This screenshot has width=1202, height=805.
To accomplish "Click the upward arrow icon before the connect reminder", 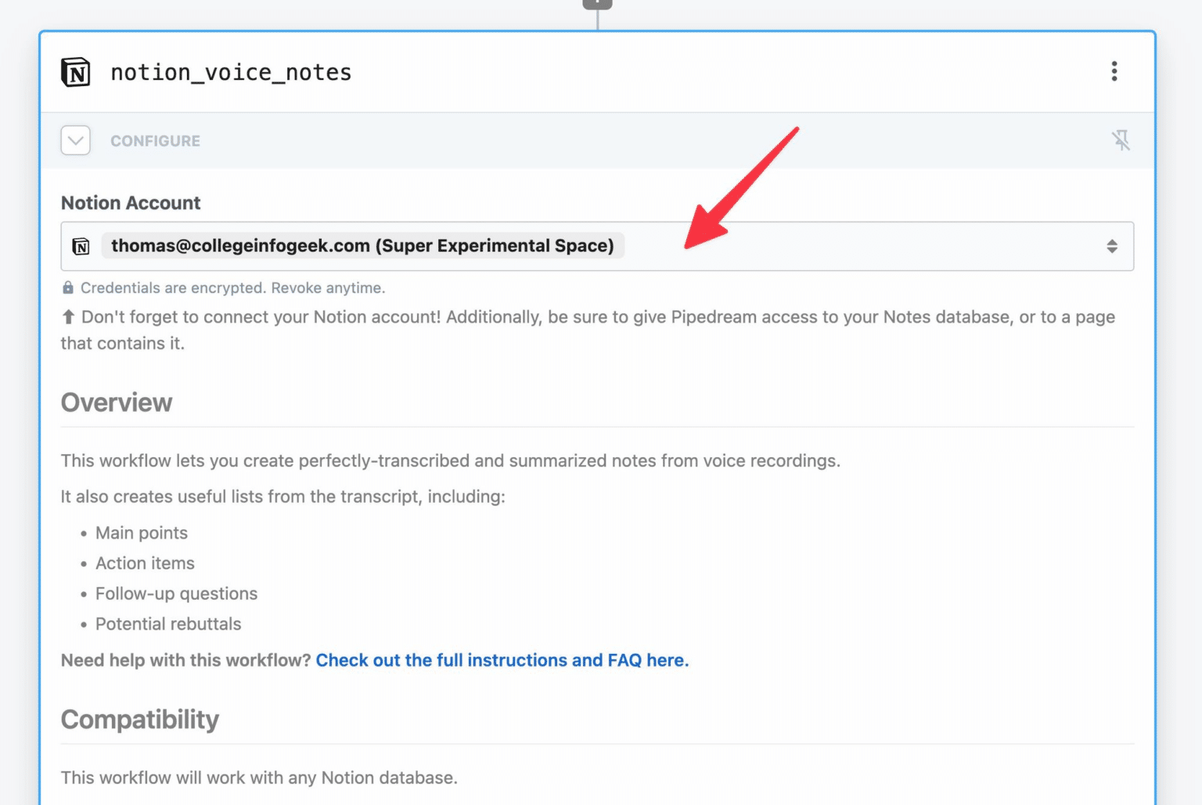I will pos(67,316).
